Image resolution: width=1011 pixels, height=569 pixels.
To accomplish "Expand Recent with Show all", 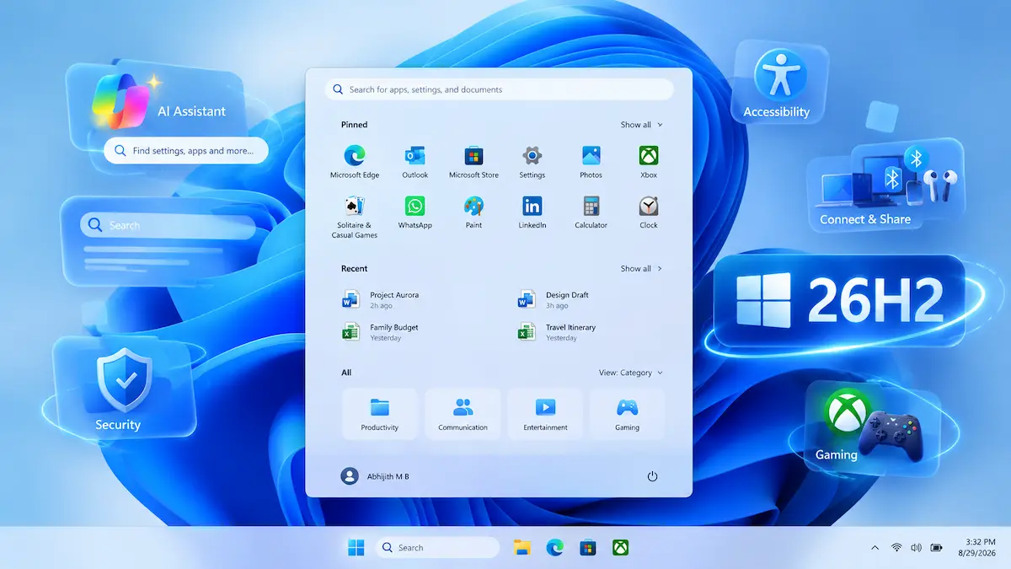I will [641, 269].
